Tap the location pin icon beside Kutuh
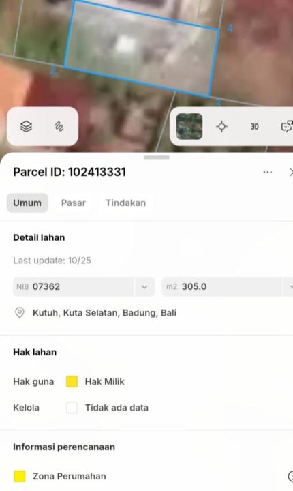The width and height of the screenshot is (293, 491). 19,312
